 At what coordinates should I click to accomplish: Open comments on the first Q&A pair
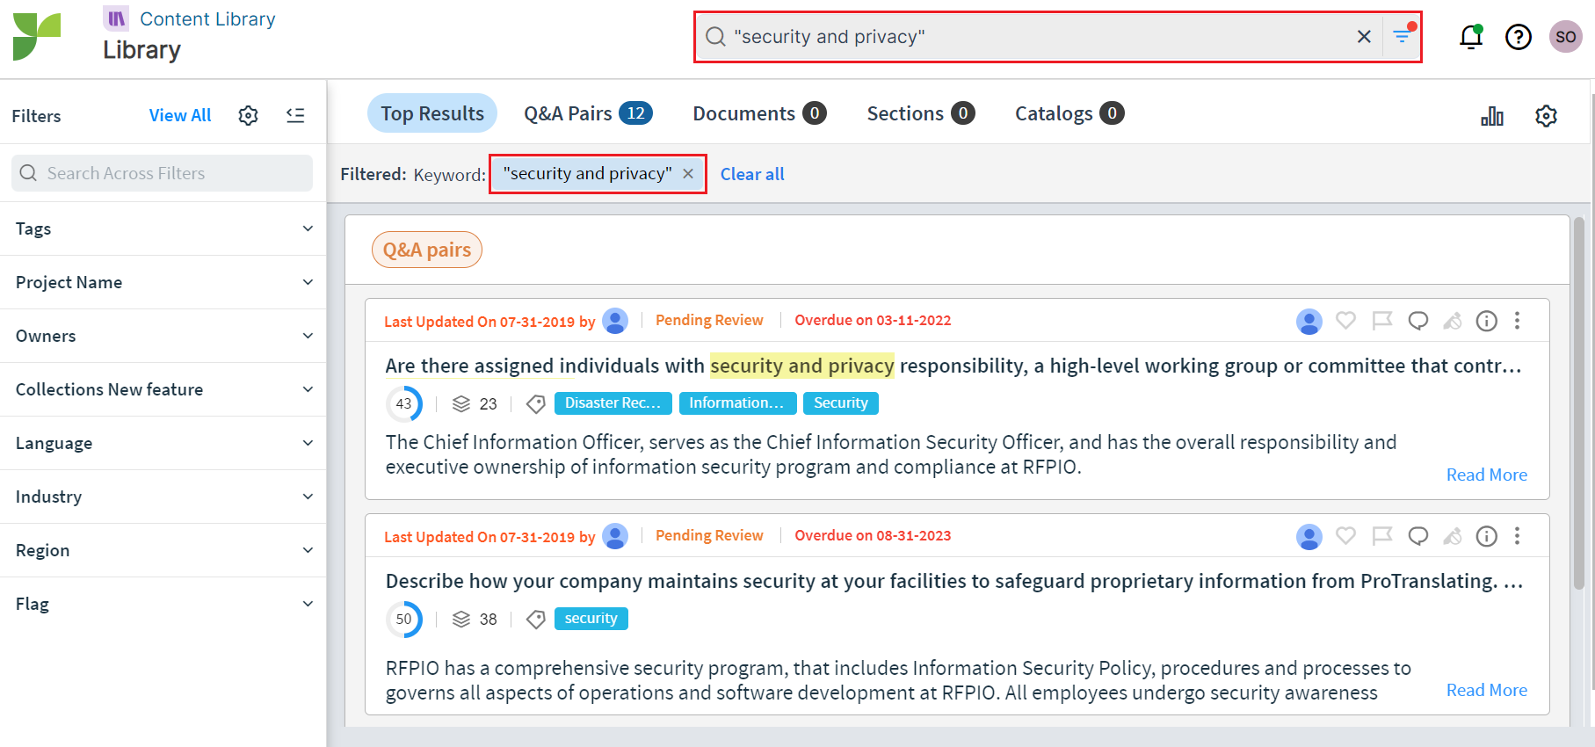coord(1417,321)
